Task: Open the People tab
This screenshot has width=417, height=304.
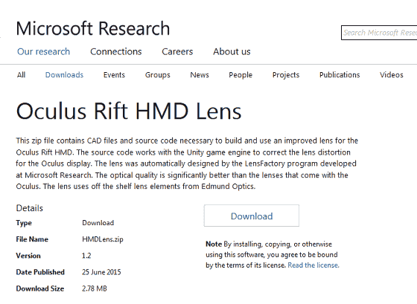Action: pos(241,75)
